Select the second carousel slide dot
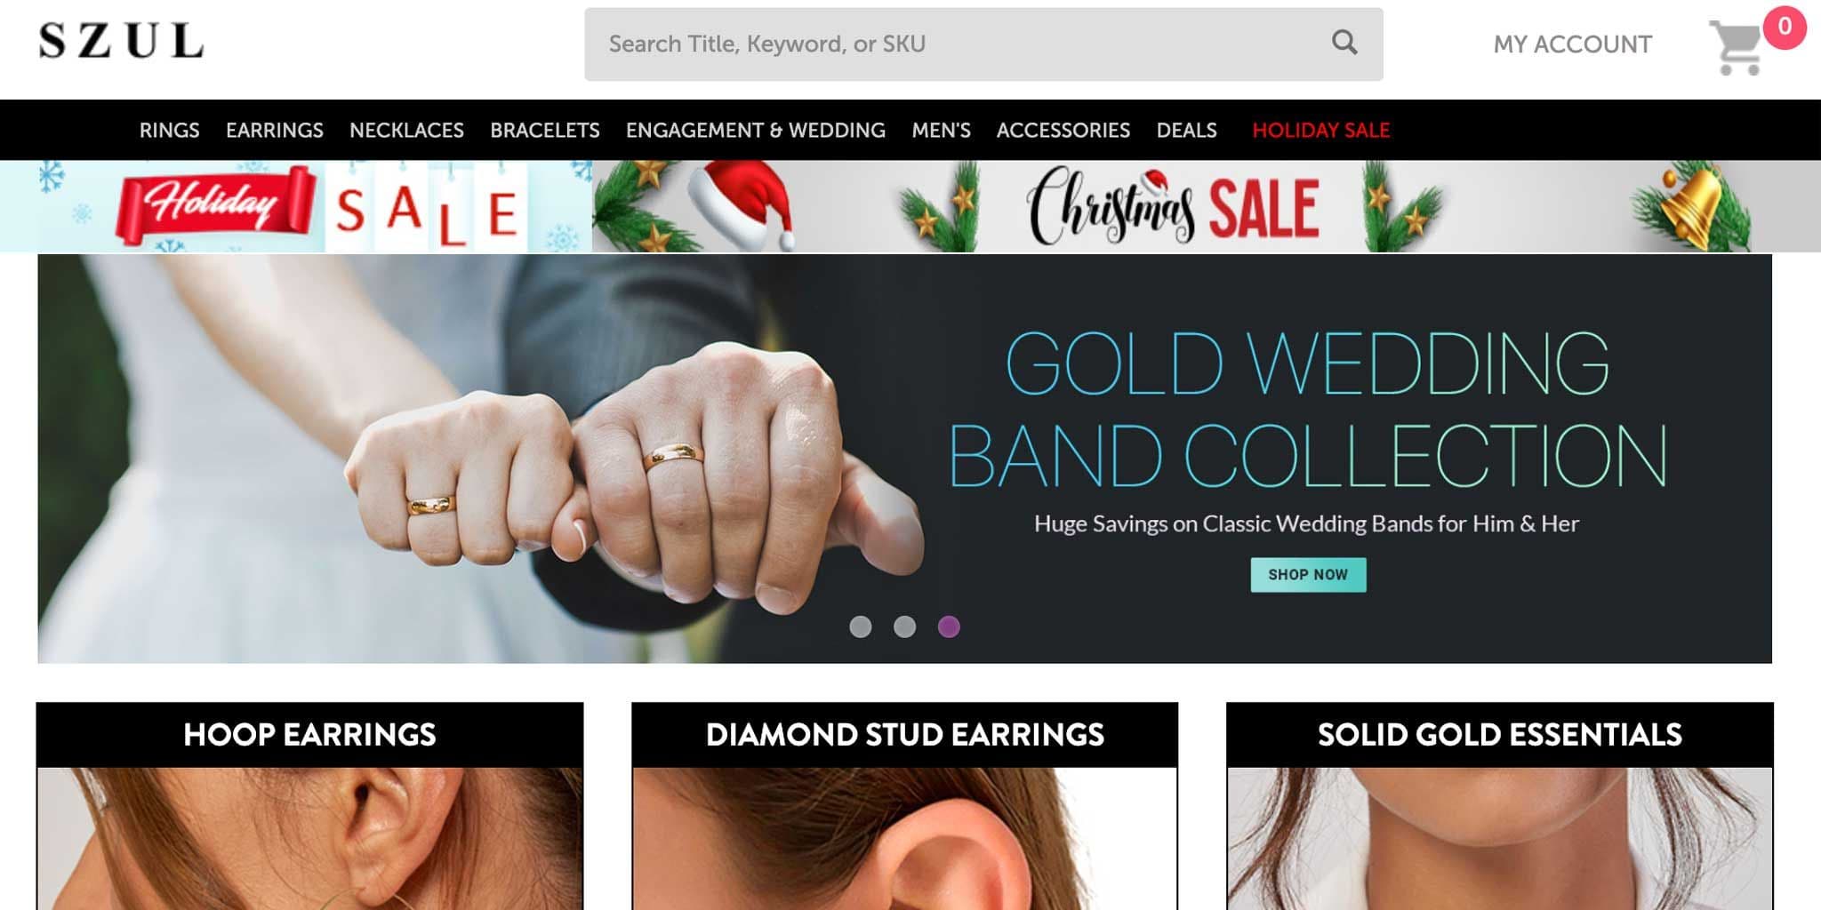 tap(904, 627)
